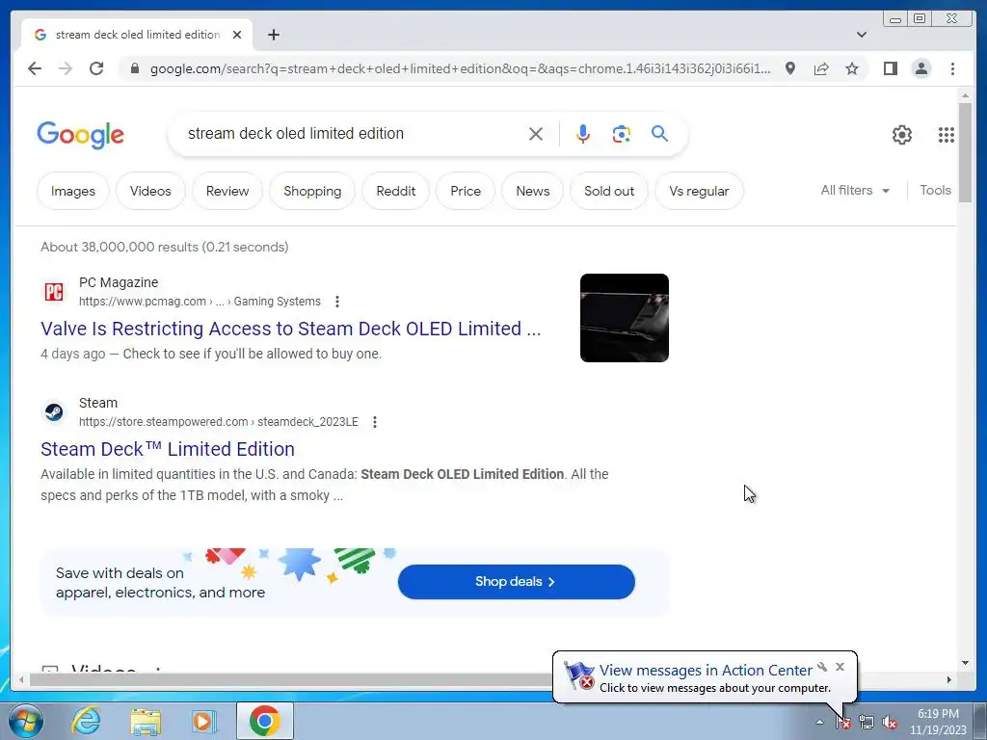This screenshot has width=987, height=740.
Task: Open notification settings wrench in balloon
Action: (x=822, y=667)
